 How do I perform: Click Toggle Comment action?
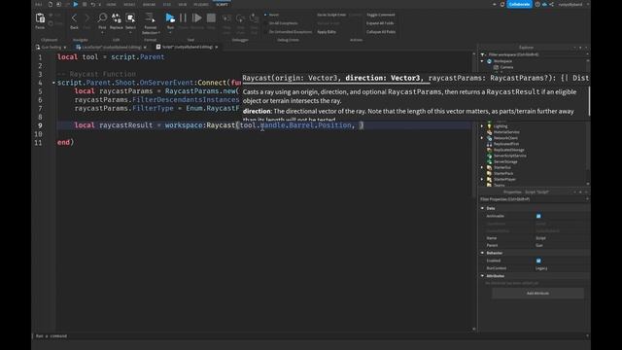point(380,15)
